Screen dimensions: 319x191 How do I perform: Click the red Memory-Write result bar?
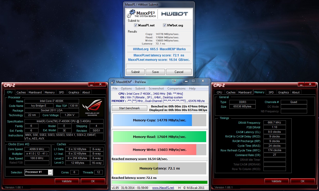tap(160, 150)
